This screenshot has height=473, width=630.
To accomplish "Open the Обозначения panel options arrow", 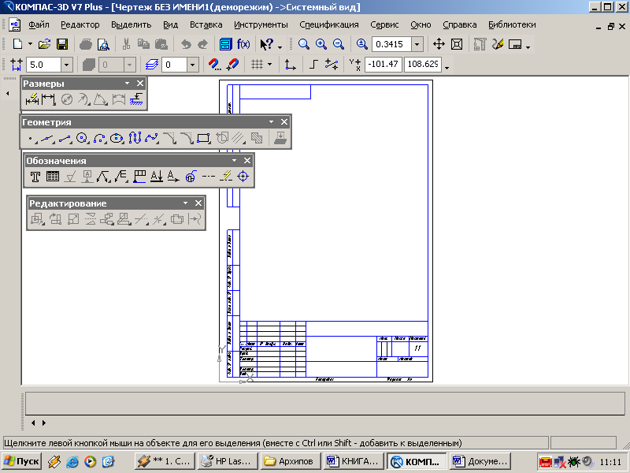I will [x=234, y=161].
